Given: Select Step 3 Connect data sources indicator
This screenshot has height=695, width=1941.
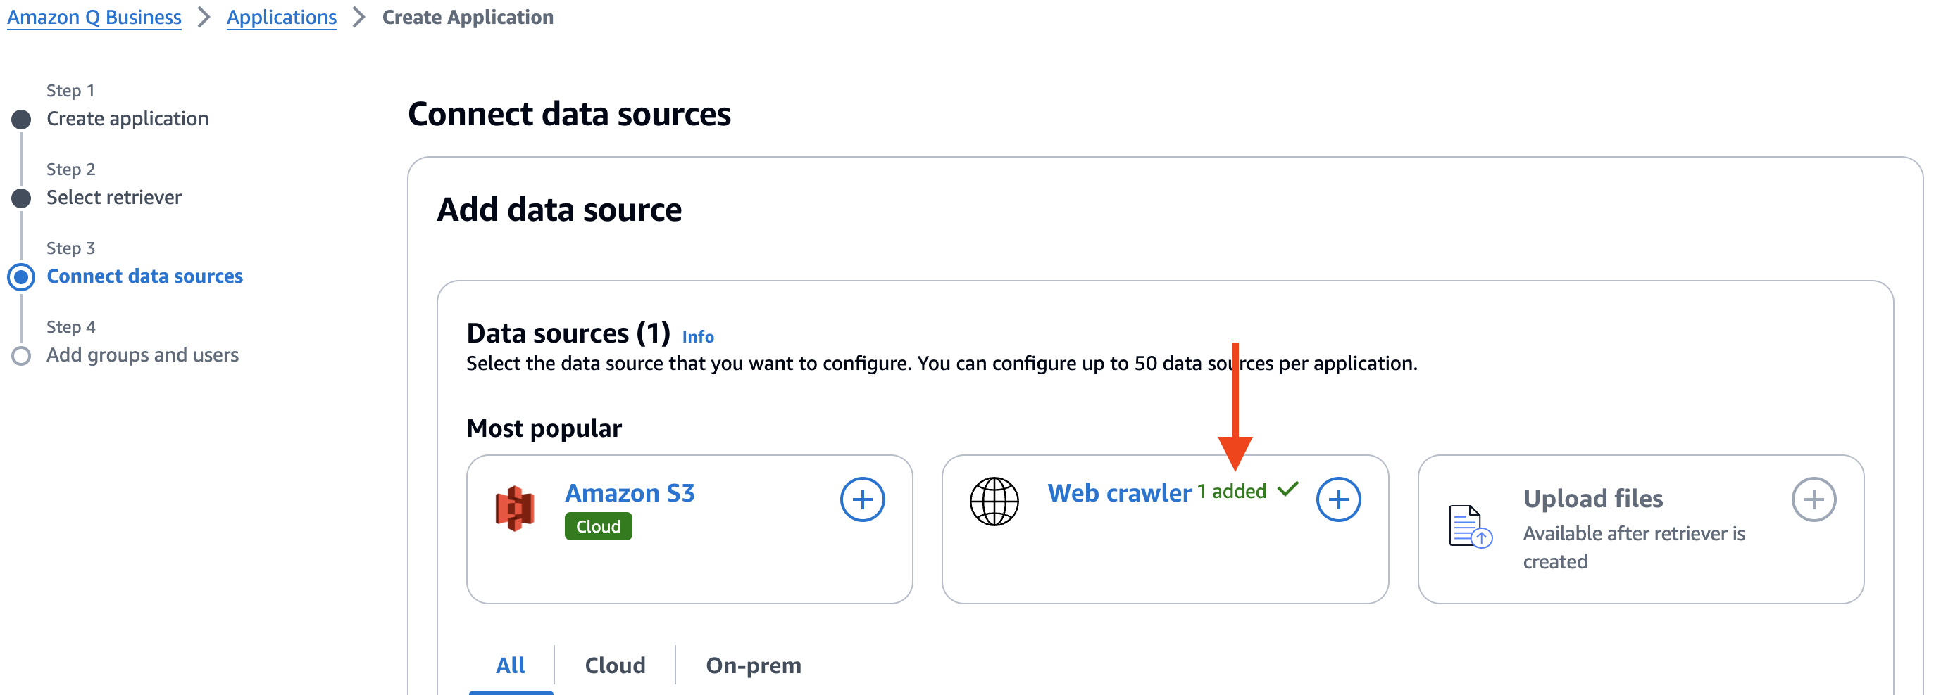Looking at the screenshot, I should click(x=22, y=276).
